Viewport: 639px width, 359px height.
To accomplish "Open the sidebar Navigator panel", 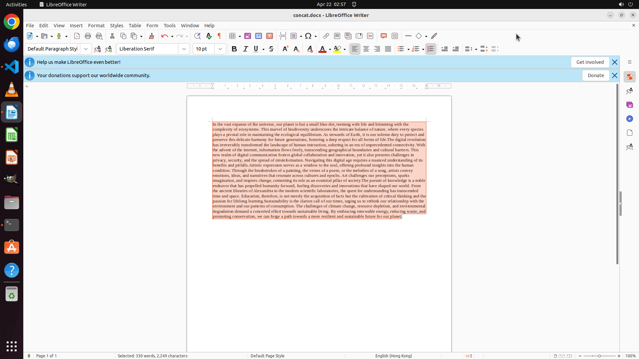I will click(x=629, y=119).
